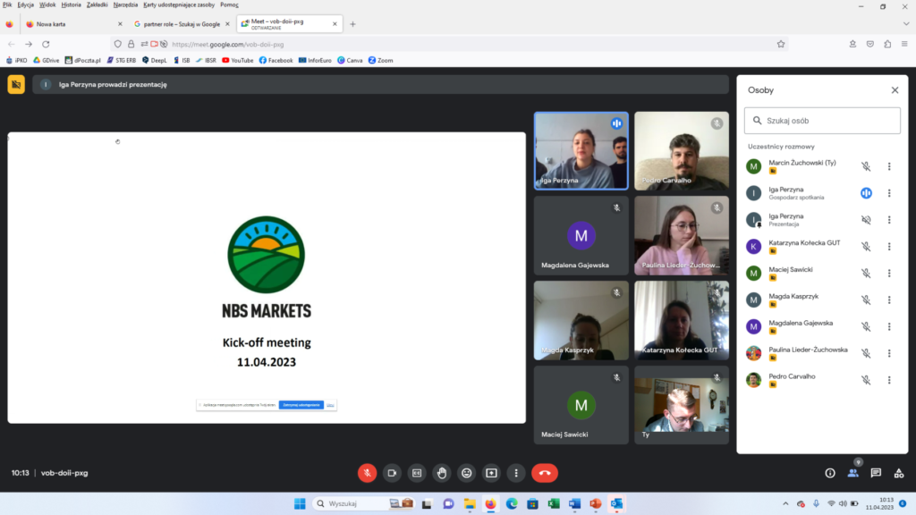Open options for Marcin Żuchowski (Ty)
The height and width of the screenshot is (515, 916).
(x=889, y=166)
